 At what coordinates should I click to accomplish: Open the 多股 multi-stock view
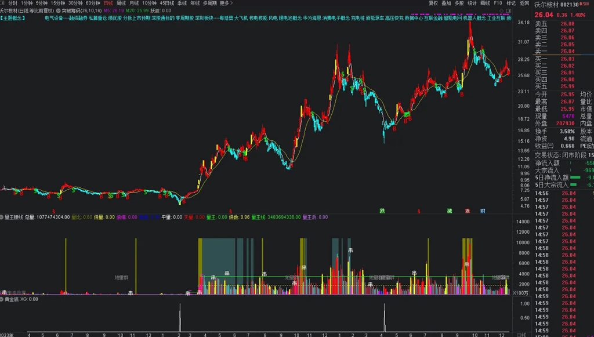click(x=458, y=3)
